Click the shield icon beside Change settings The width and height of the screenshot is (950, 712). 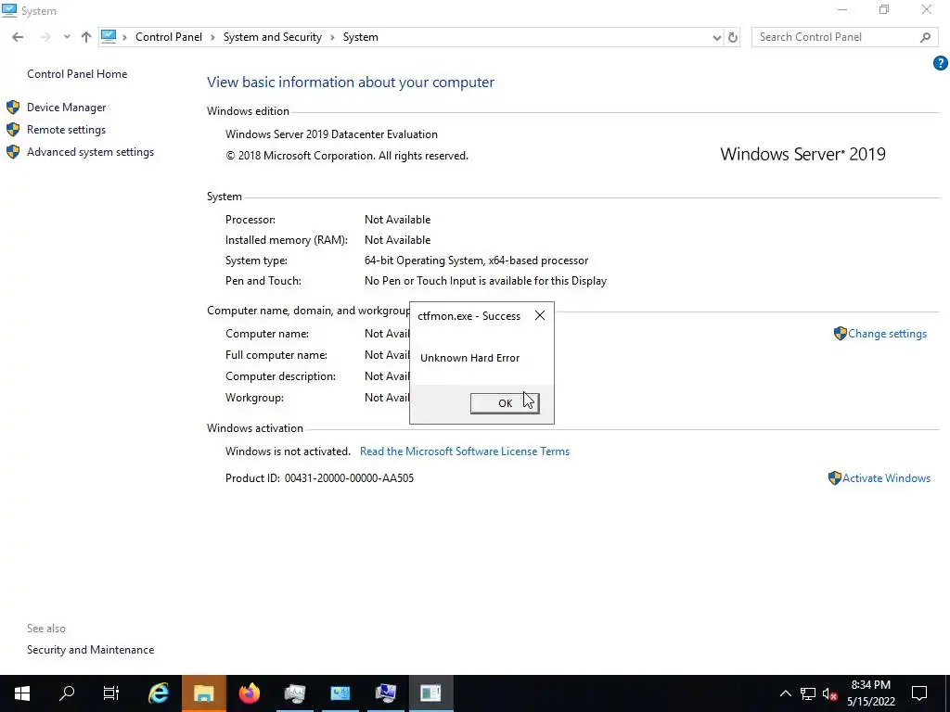click(841, 334)
